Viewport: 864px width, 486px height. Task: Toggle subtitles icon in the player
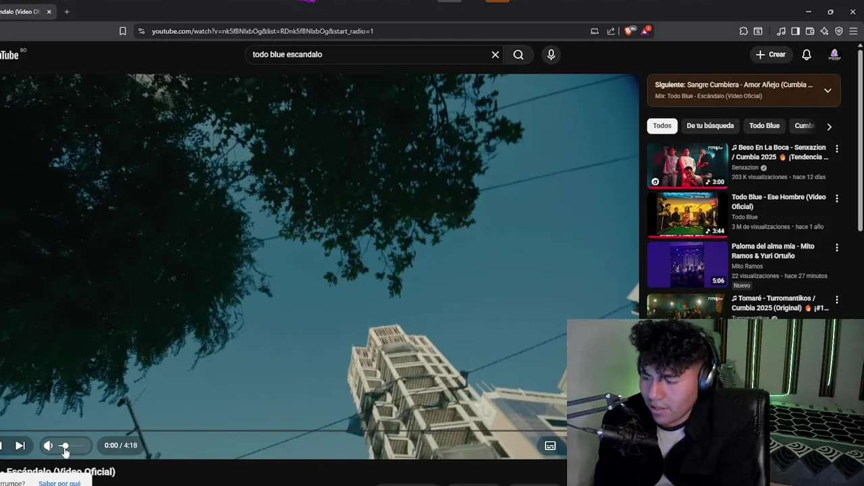550,446
